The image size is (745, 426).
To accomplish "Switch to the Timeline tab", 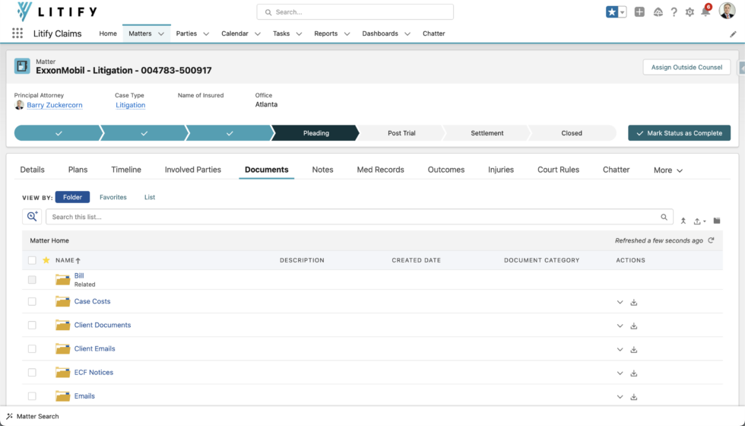I will (126, 170).
